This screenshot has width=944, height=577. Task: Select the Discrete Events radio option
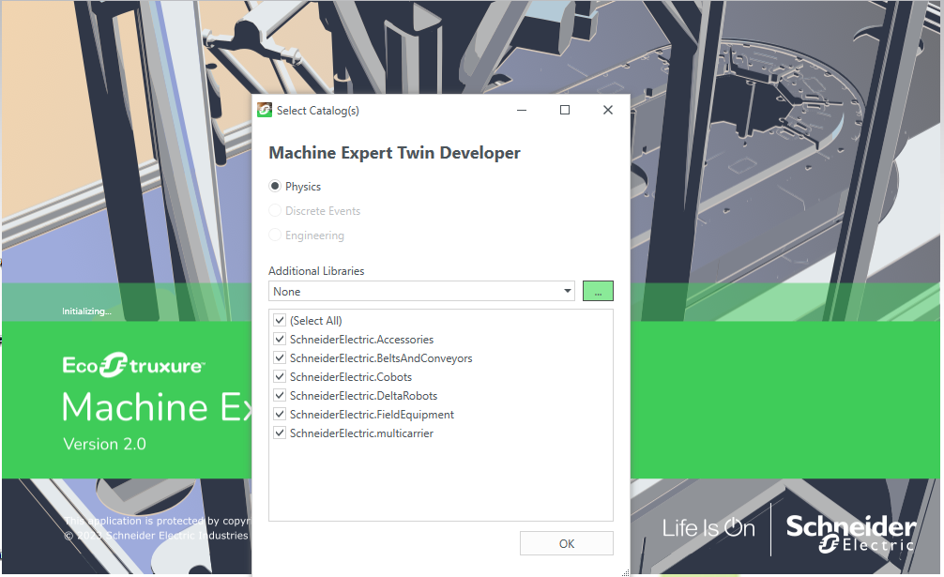click(275, 210)
